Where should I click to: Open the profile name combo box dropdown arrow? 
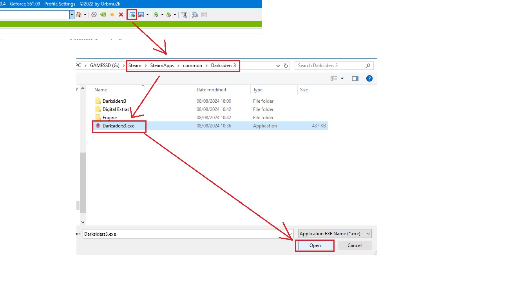(72, 15)
